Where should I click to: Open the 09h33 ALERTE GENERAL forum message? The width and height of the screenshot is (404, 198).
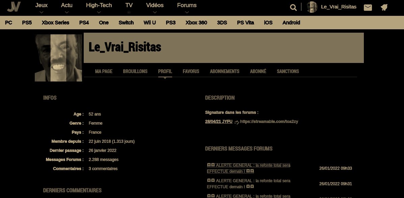coord(249,168)
